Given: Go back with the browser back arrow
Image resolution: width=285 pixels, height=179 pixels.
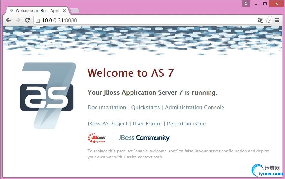Looking at the screenshot, I should pos(8,20).
